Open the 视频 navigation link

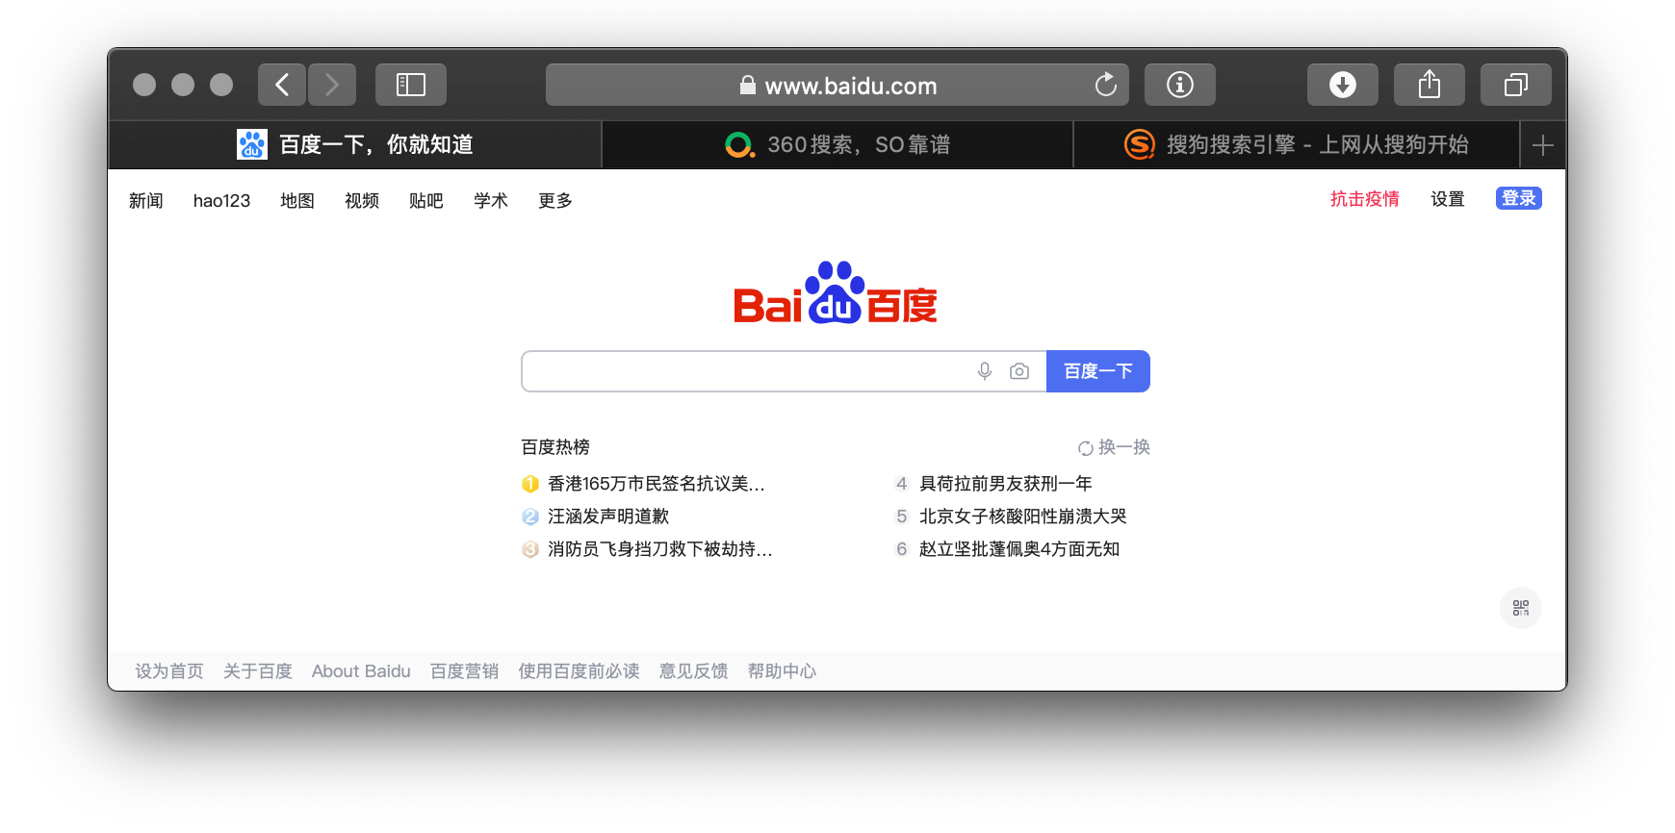(x=362, y=200)
